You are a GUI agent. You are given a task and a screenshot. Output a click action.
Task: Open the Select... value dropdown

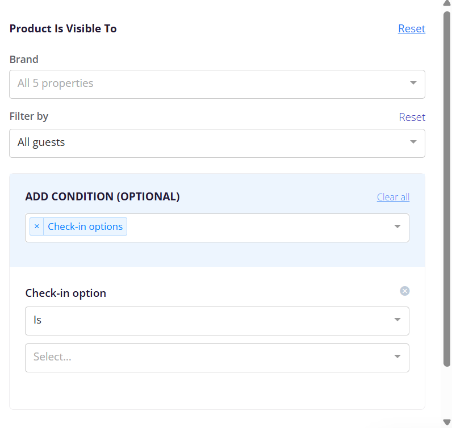tap(217, 358)
